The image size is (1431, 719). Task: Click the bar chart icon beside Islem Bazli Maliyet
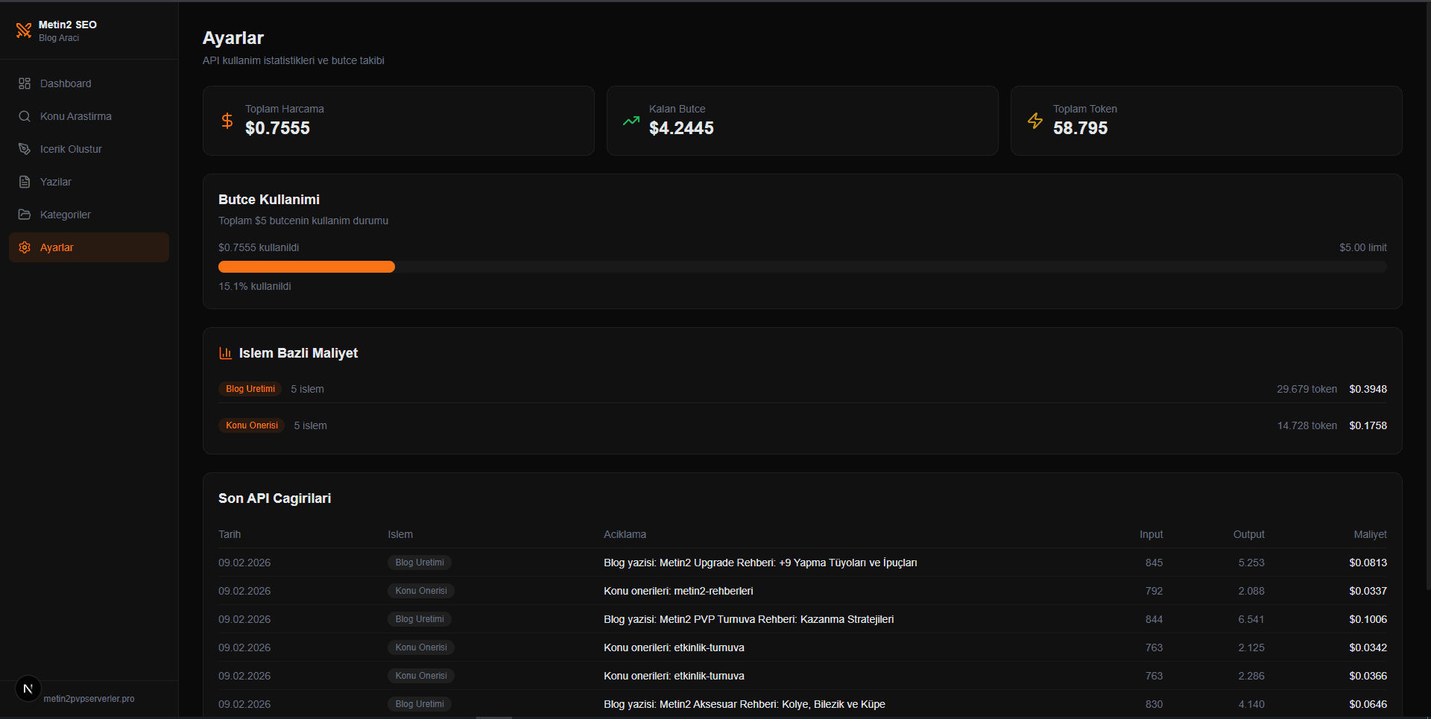click(225, 353)
